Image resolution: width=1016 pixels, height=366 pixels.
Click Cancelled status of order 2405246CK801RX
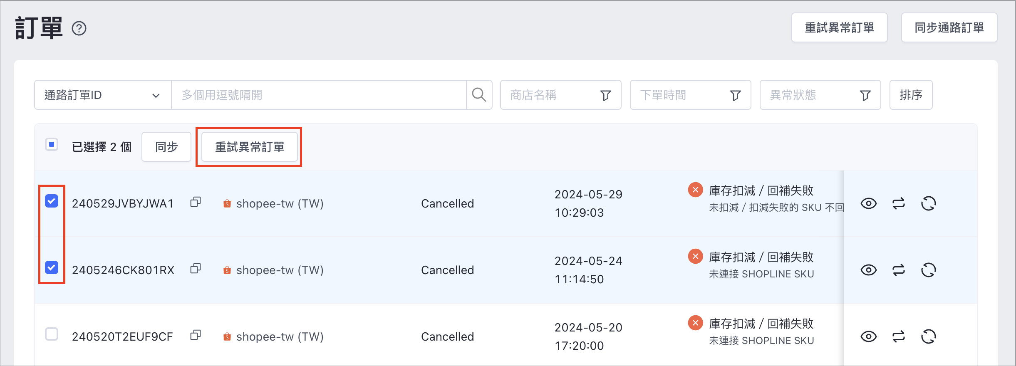(447, 270)
